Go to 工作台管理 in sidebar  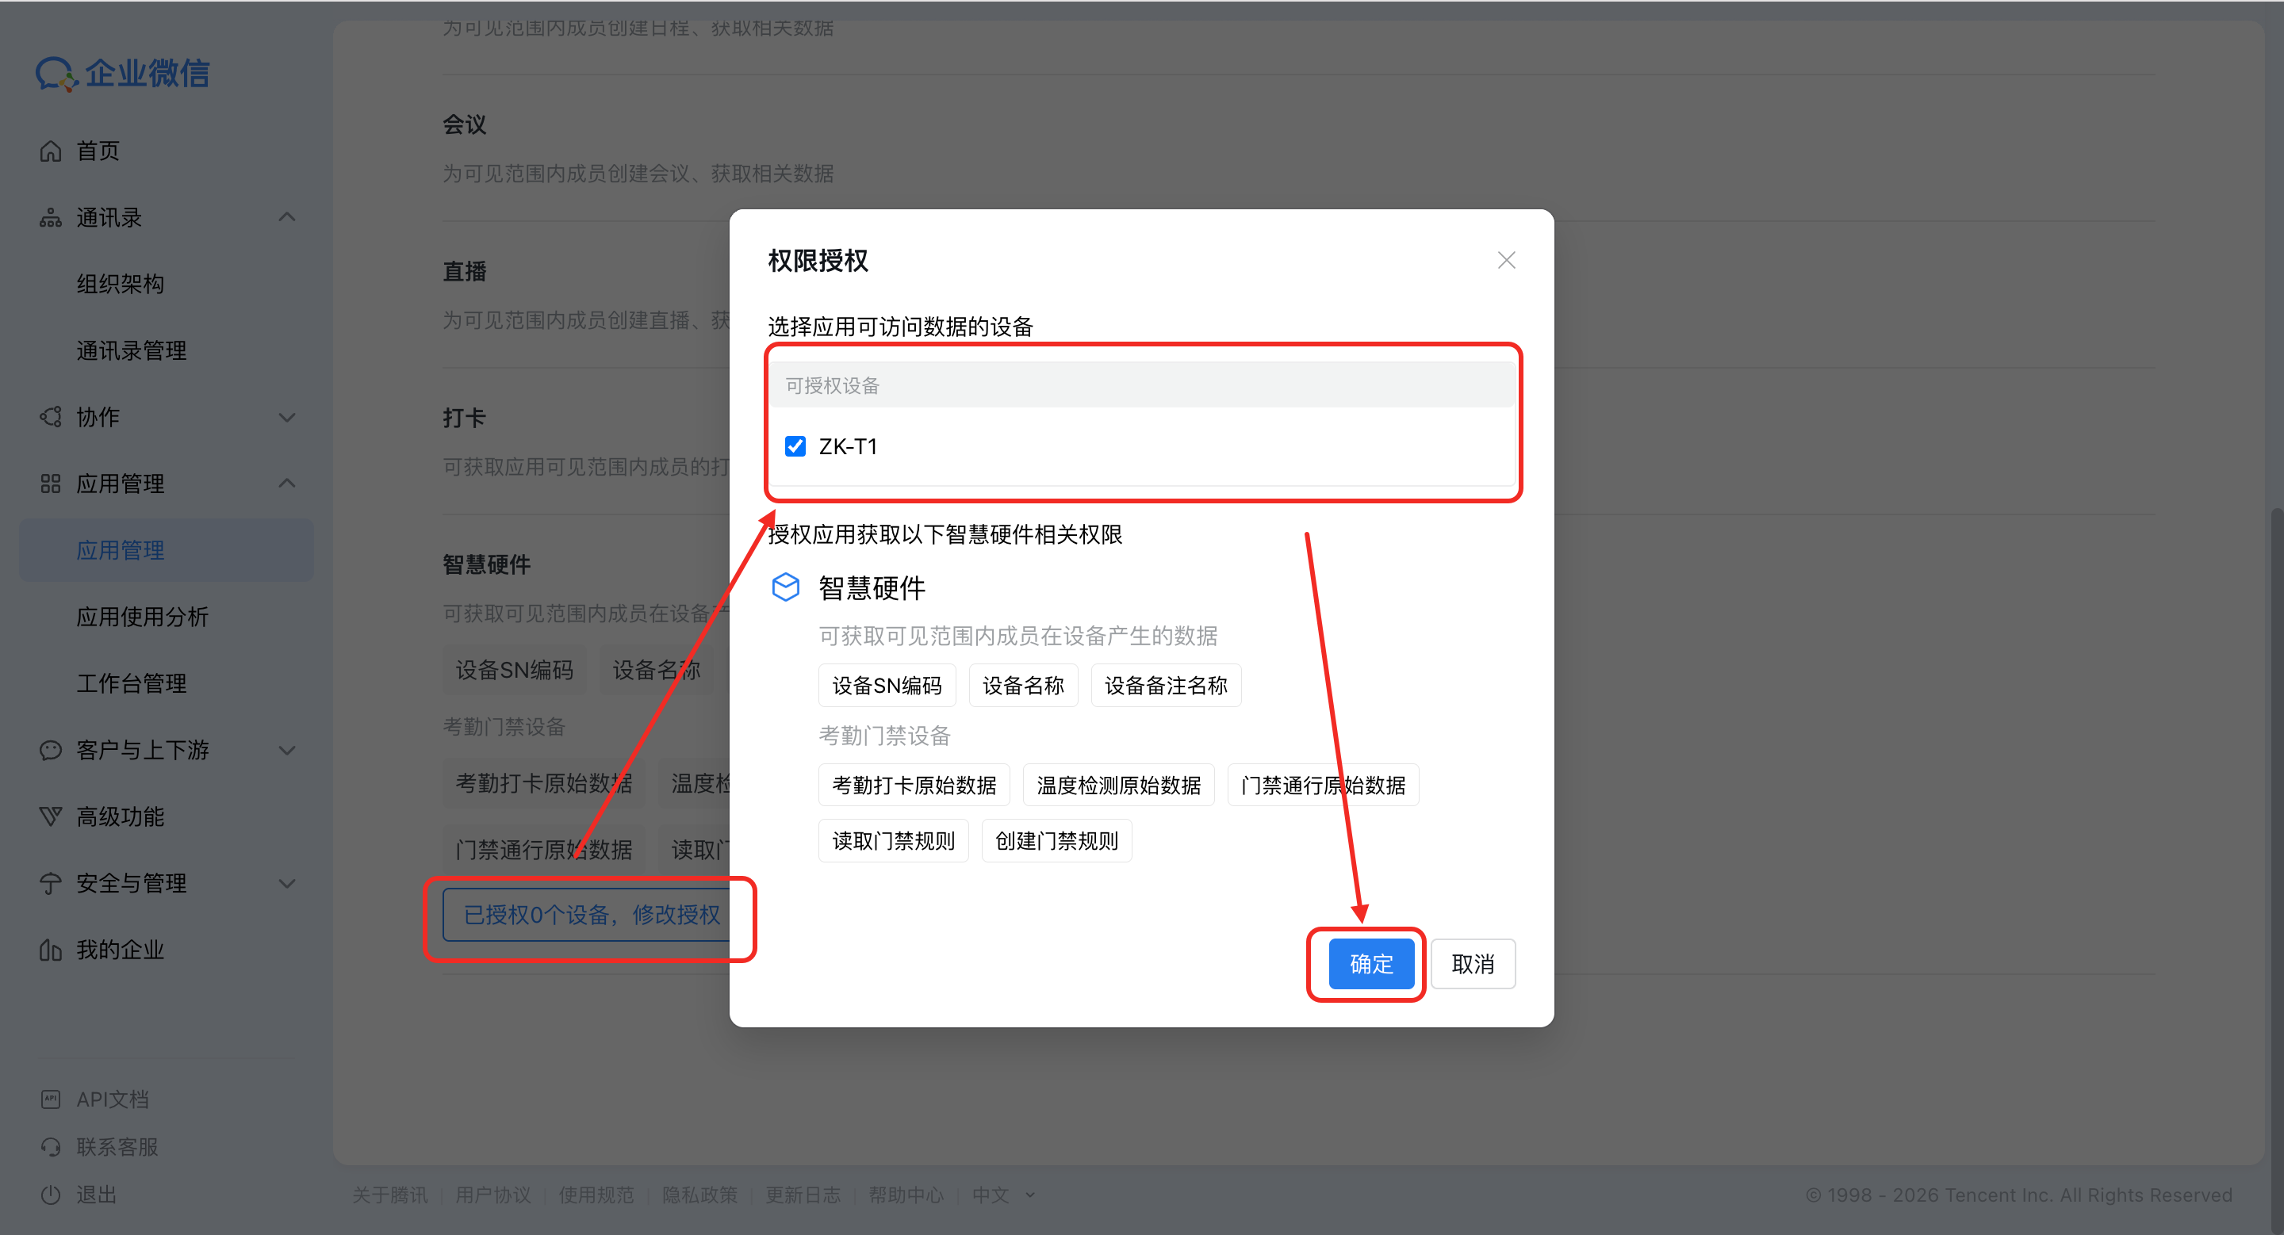pyautogui.click(x=131, y=683)
